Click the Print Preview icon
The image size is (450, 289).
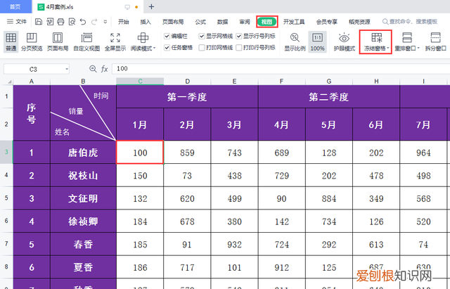pyautogui.click(x=72, y=22)
